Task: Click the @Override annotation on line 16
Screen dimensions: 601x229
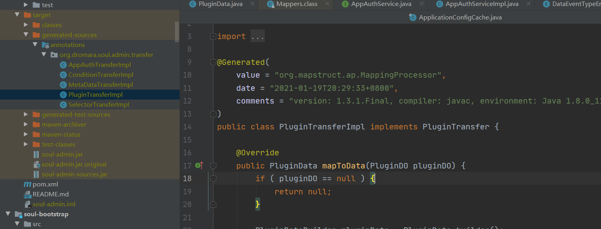Action: pos(257,153)
